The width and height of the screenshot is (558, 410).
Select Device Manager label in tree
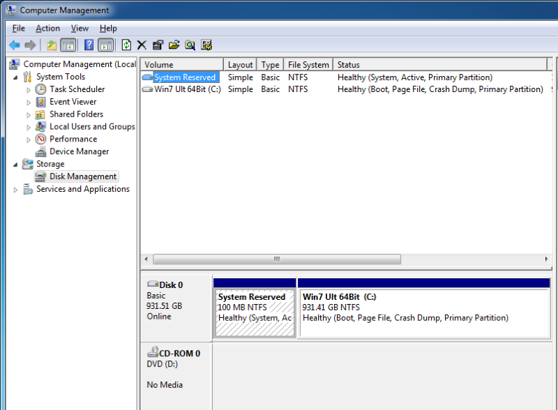tap(80, 151)
